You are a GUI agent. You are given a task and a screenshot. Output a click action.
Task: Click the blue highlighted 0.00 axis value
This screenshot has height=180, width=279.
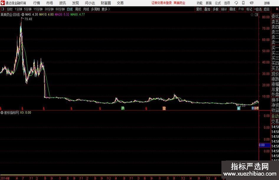(265, 145)
